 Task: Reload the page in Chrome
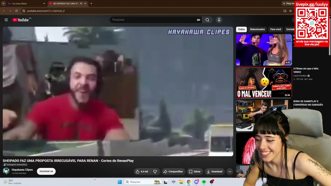pyautogui.click(x=16, y=11)
